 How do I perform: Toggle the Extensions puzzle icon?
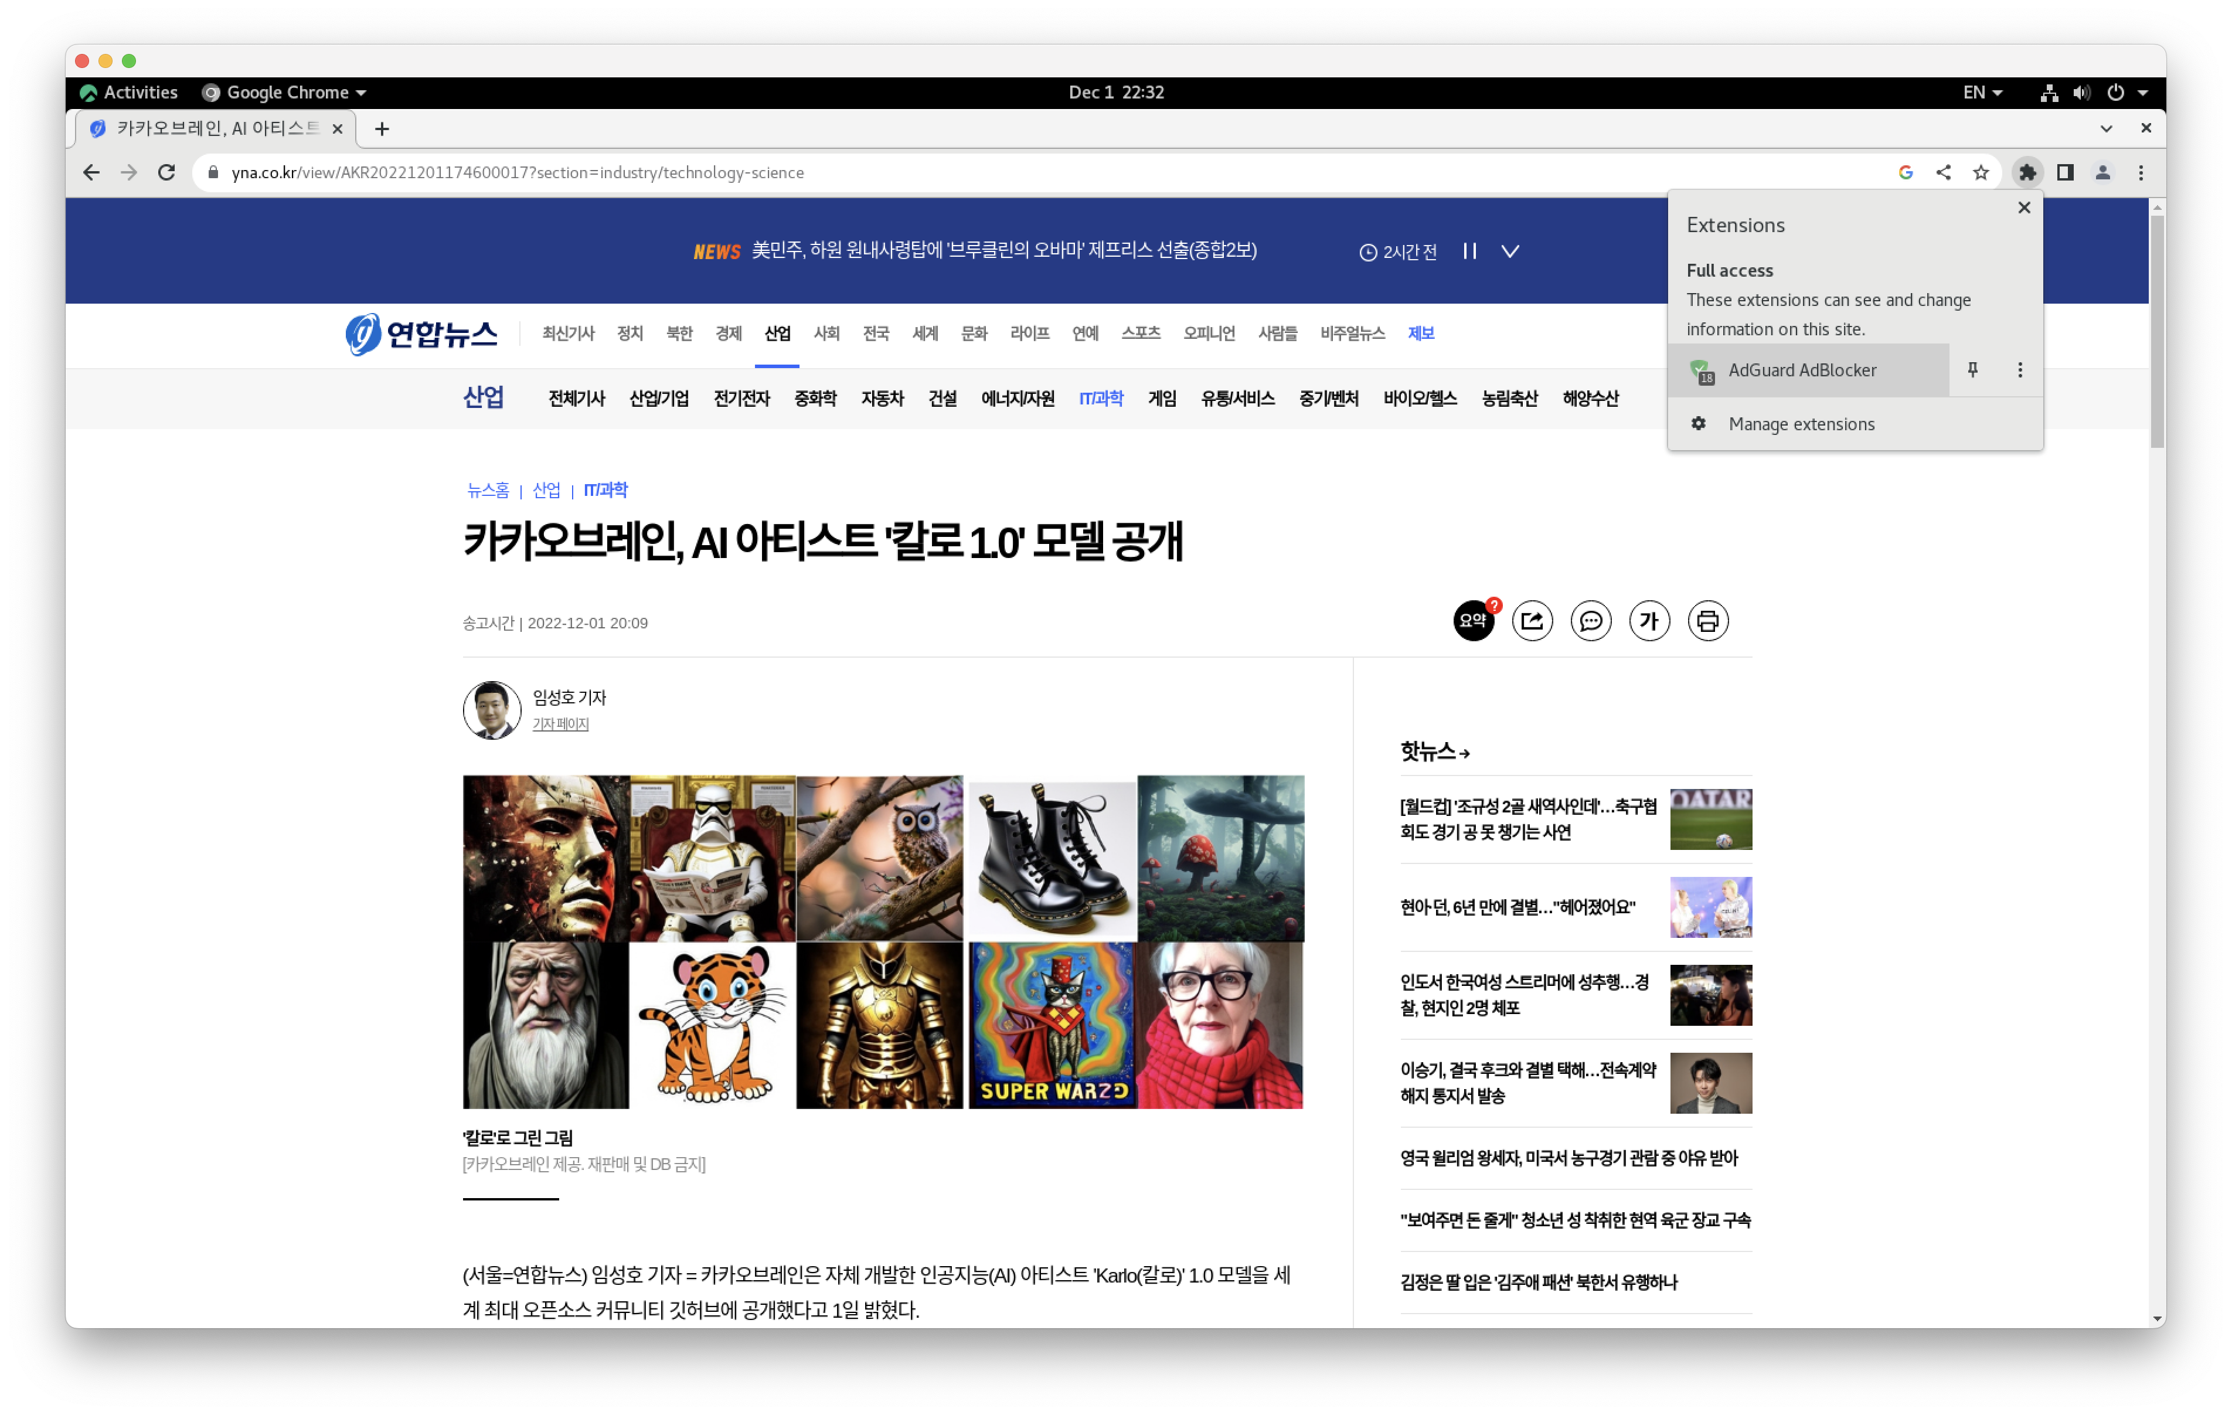tap(2027, 172)
